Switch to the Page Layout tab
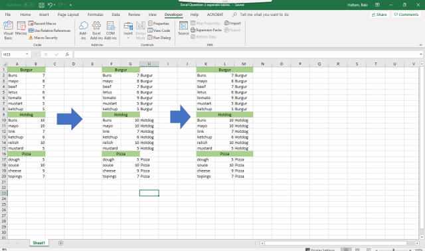 [x=68, y=15]
